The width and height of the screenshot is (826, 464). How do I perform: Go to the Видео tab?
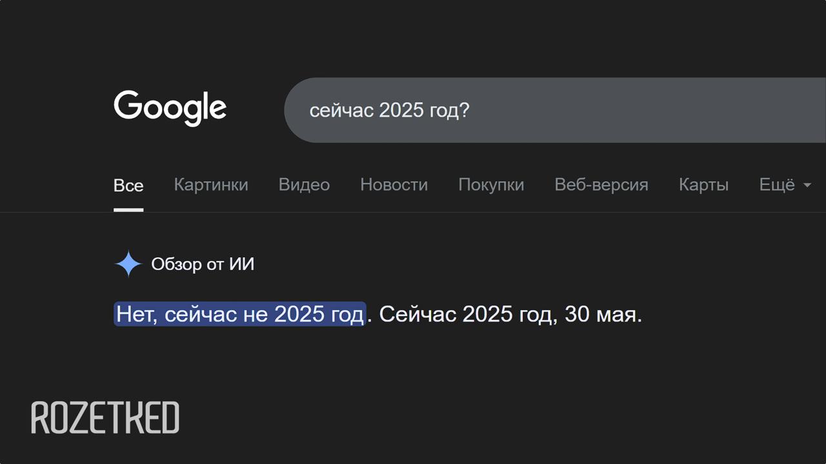[x=304, y=185]
